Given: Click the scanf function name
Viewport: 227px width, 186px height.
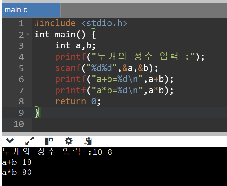Looking at the screenshot, I should tap(68, 68).
